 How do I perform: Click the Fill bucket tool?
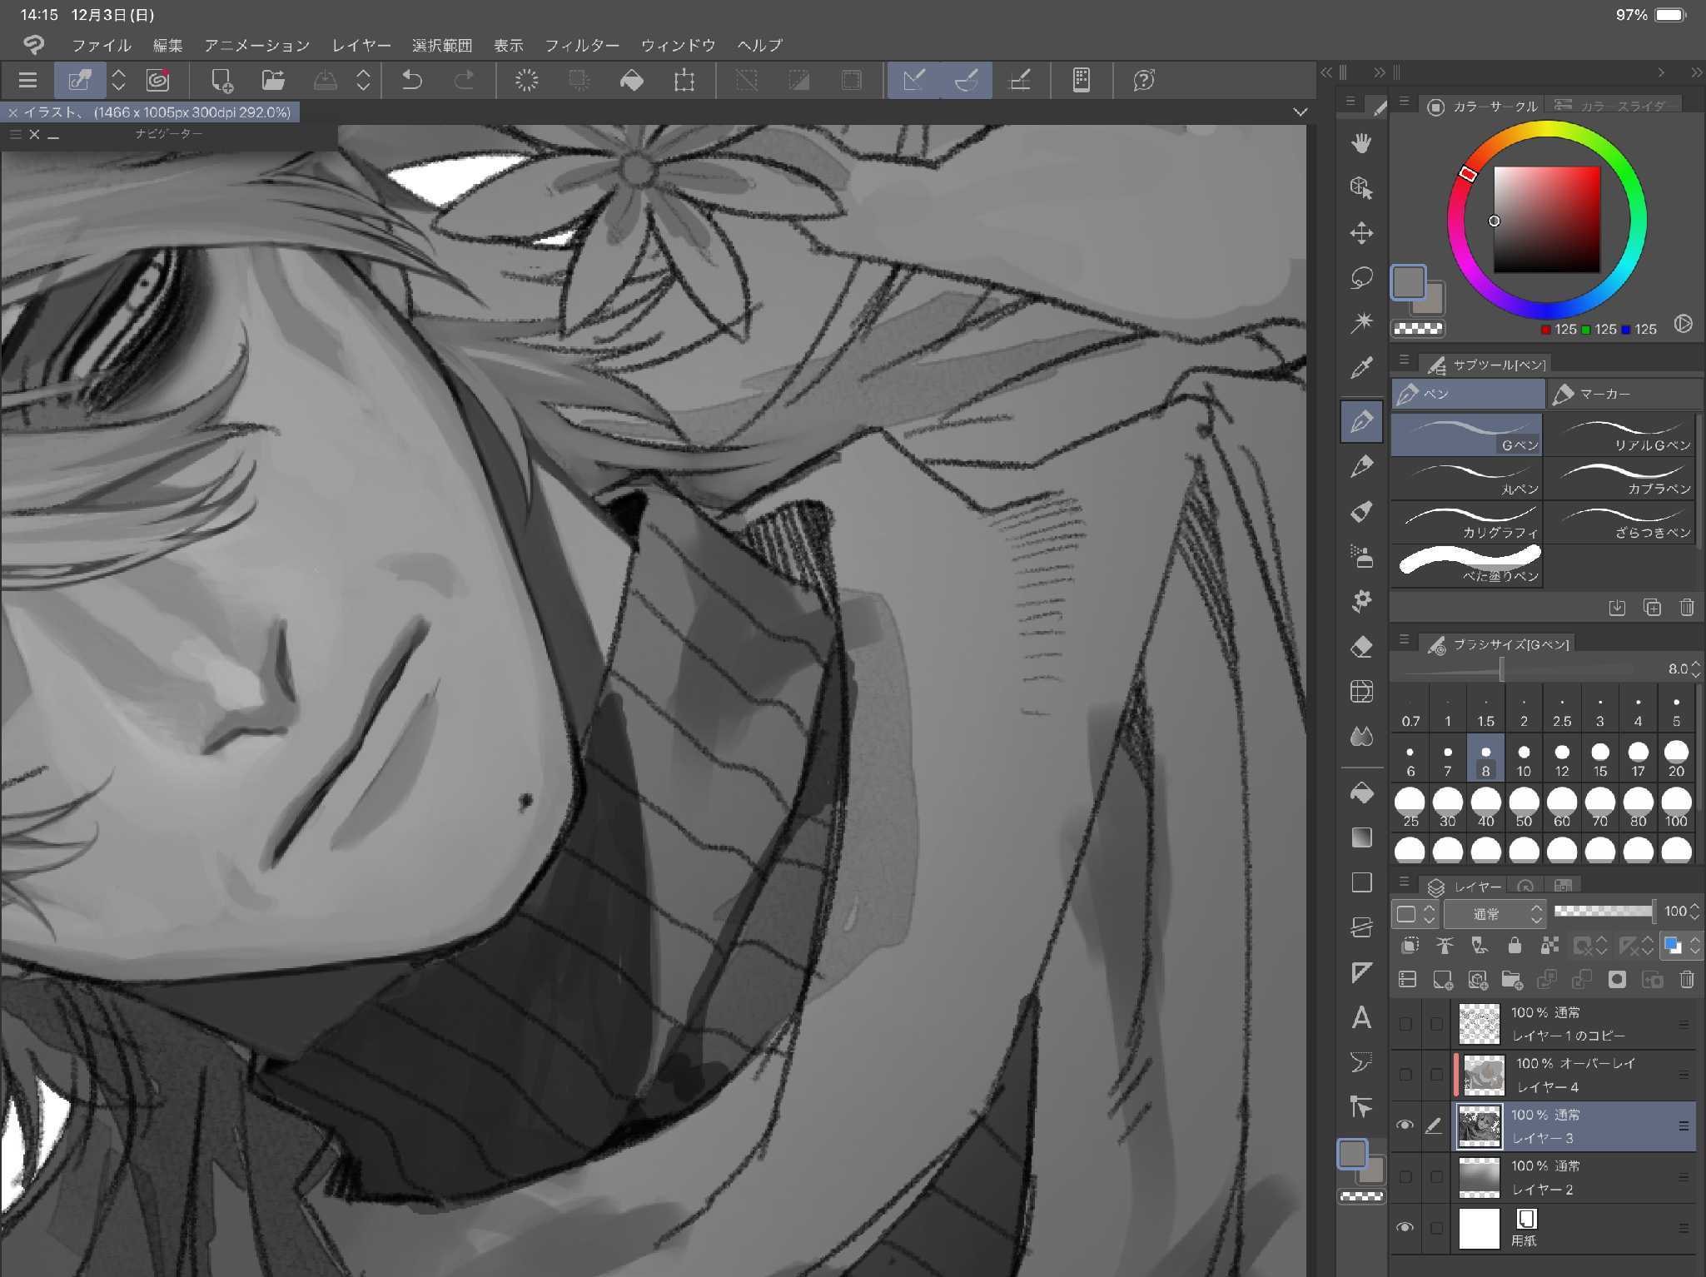coord(1361,793)
